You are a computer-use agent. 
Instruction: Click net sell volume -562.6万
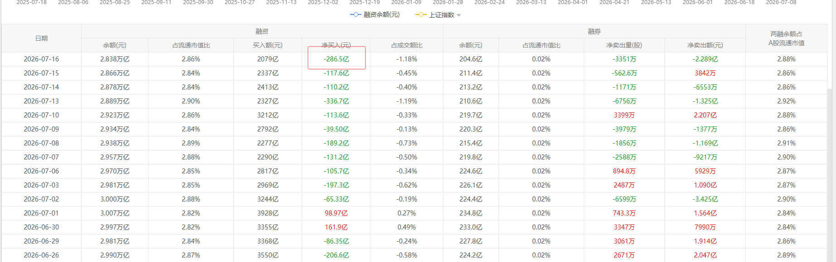tap(624, 73)
